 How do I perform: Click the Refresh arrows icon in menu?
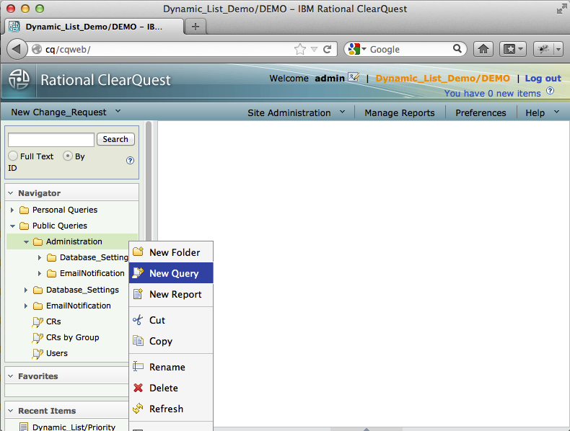pyautogui.click(x=138, y=409)
